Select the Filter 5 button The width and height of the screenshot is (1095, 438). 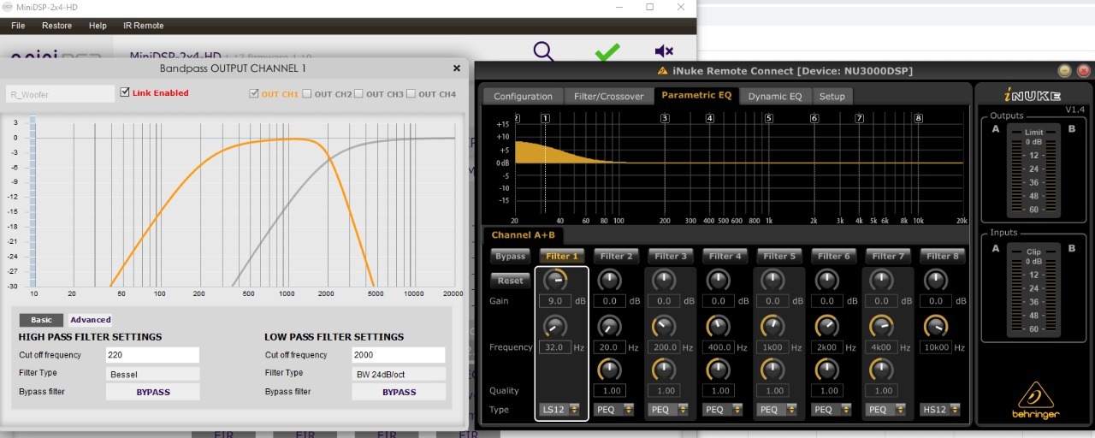779,256
